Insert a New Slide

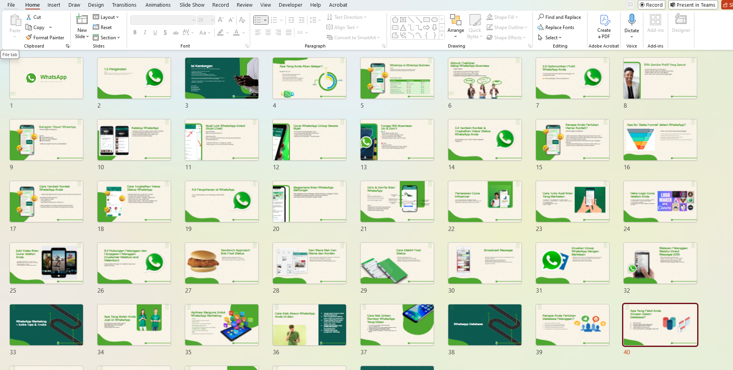point(82,27)
